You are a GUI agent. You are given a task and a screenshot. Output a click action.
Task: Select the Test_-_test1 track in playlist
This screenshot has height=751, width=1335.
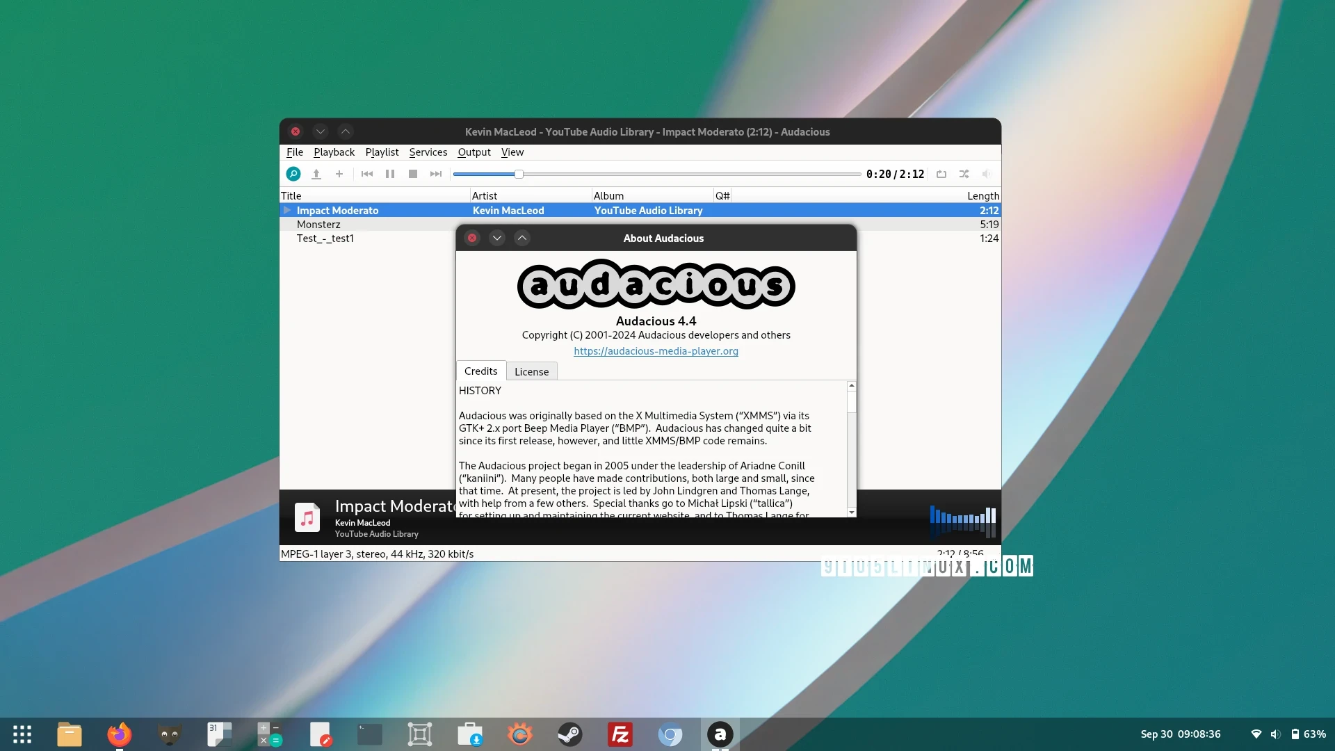325,239
